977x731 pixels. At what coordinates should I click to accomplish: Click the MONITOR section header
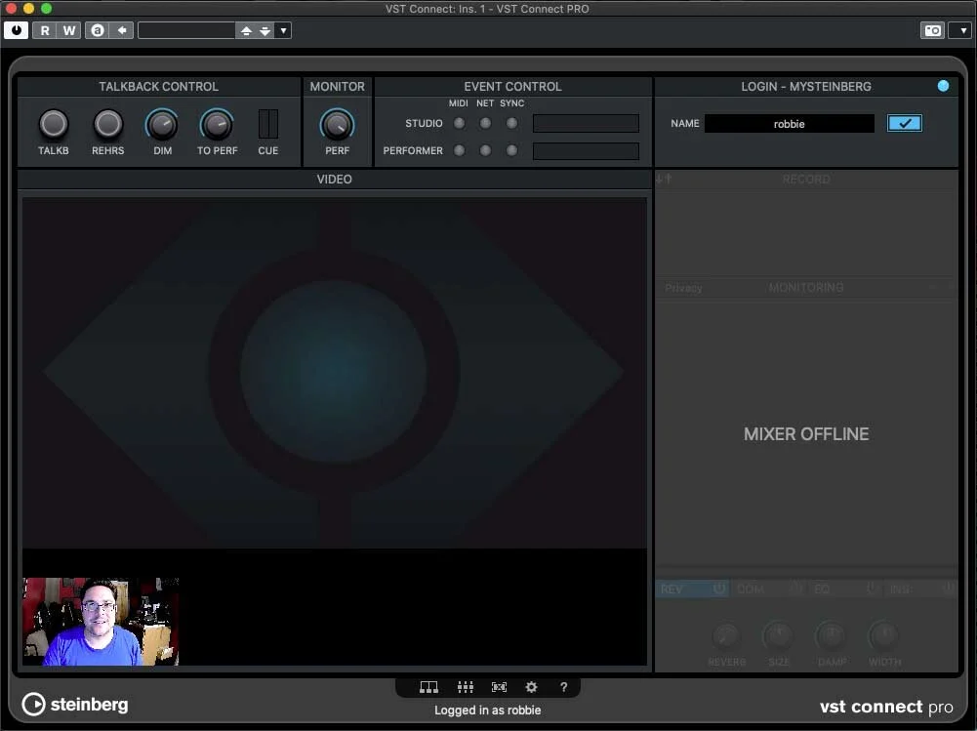click(337, 87)
